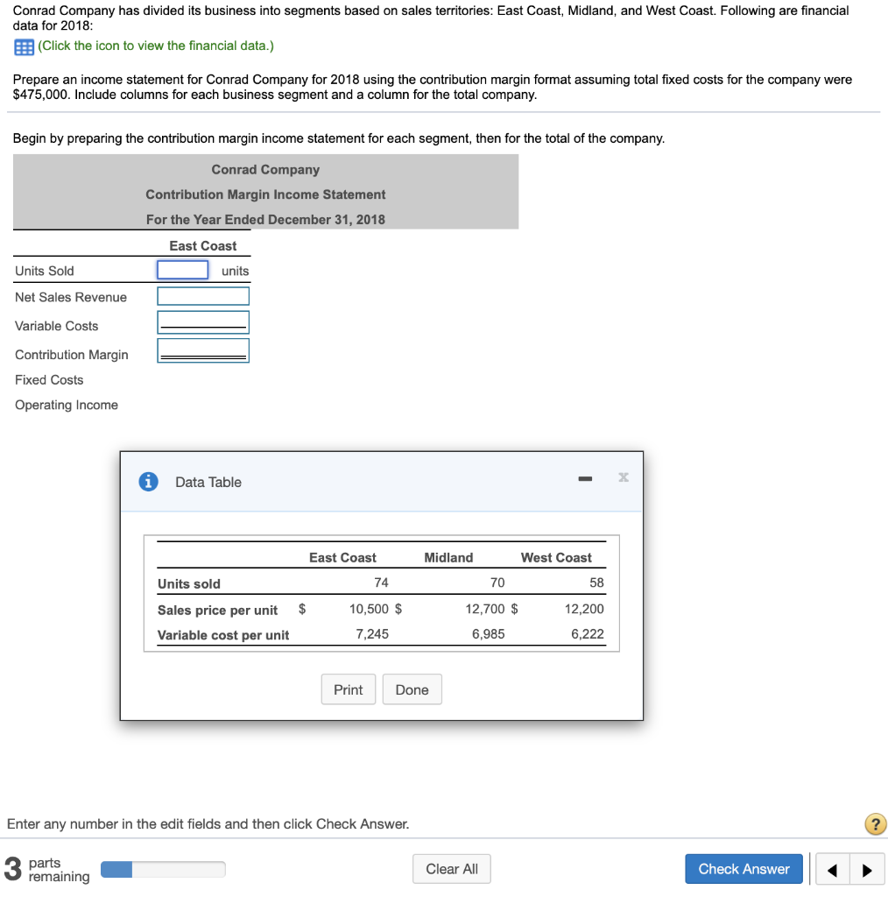Focus the Contribution Margin input field

[x=203, y=350]
